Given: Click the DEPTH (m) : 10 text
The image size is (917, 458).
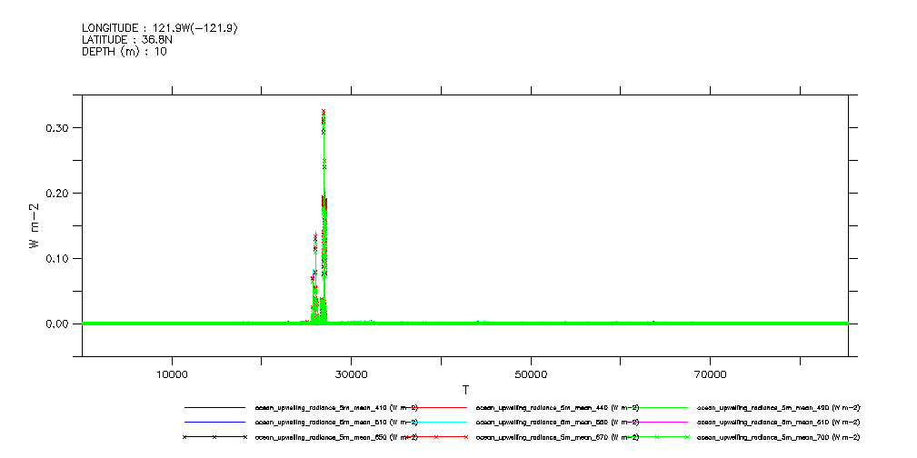Looking at the screenshot, I should tap(125, 52).
